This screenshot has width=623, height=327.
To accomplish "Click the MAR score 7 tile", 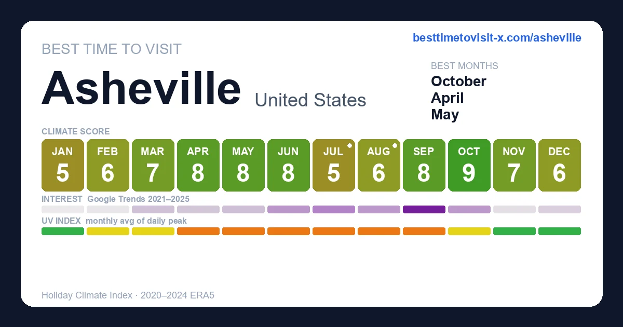I will point(153,165).
